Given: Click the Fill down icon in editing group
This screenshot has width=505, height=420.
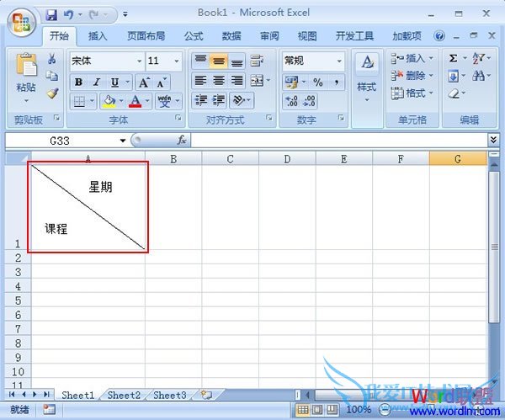Looking at the screenshot, I should pos(453,77).
